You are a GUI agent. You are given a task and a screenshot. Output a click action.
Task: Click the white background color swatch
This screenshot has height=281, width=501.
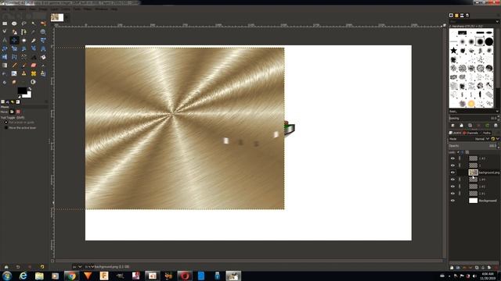[29, 95]
